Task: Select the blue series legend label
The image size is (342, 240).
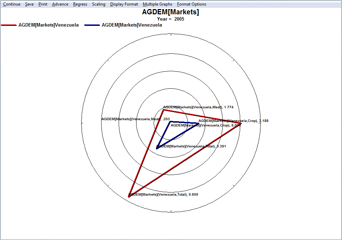Action: [132, 25]
